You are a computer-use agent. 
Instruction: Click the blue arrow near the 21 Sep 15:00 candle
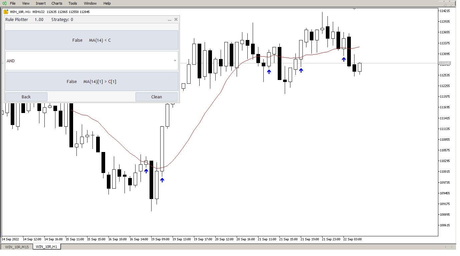pyautogui.click(x=301, y=70)
